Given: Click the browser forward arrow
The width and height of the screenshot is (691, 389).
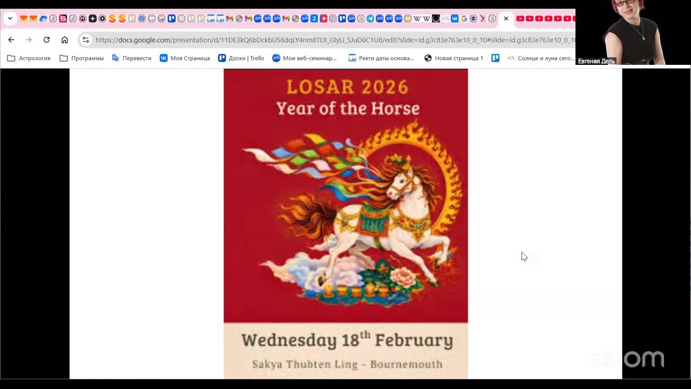Looking at the screenshot, I should point(29,39).
